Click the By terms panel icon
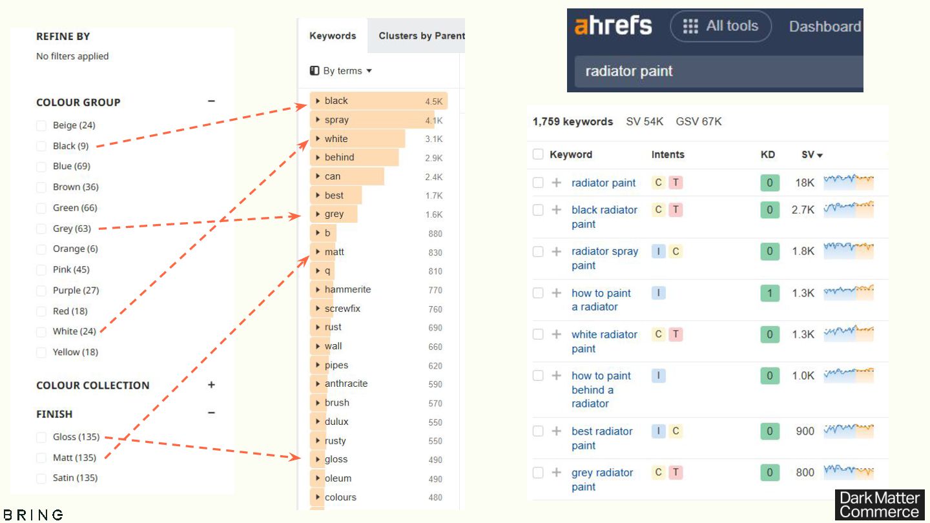 [x=315, y=71]
